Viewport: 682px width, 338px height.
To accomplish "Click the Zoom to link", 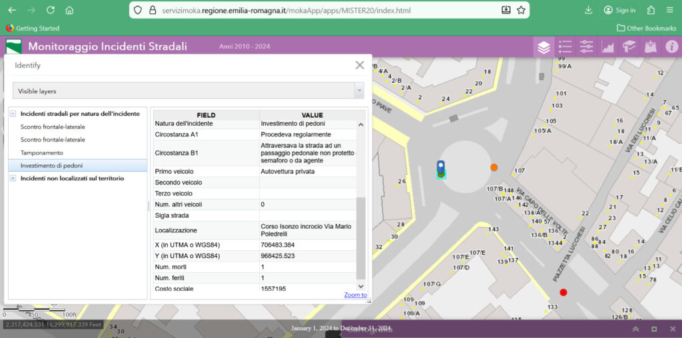I will pos(355,295).
